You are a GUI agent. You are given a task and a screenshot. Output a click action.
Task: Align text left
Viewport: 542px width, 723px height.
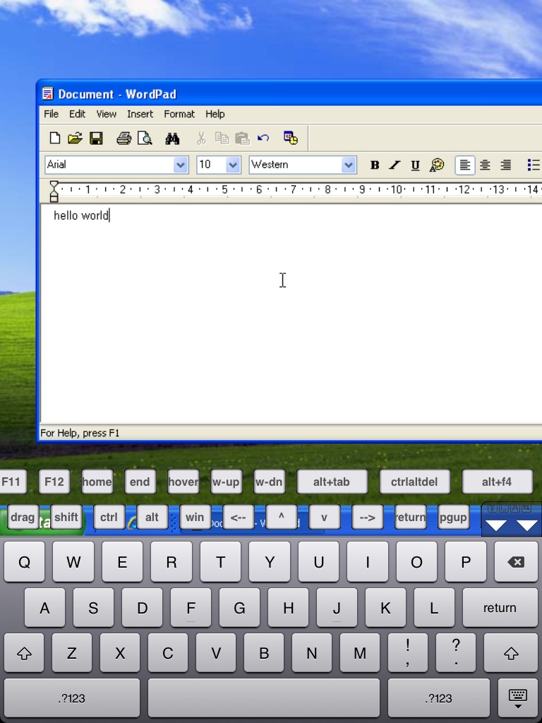(x=464, y=165)
